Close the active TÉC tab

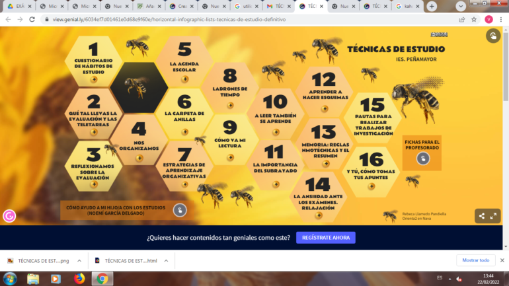321,6
